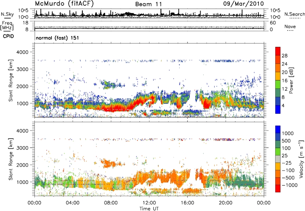Click the 04:00 time axis label

pyautogui.click(x=73, y=203)
